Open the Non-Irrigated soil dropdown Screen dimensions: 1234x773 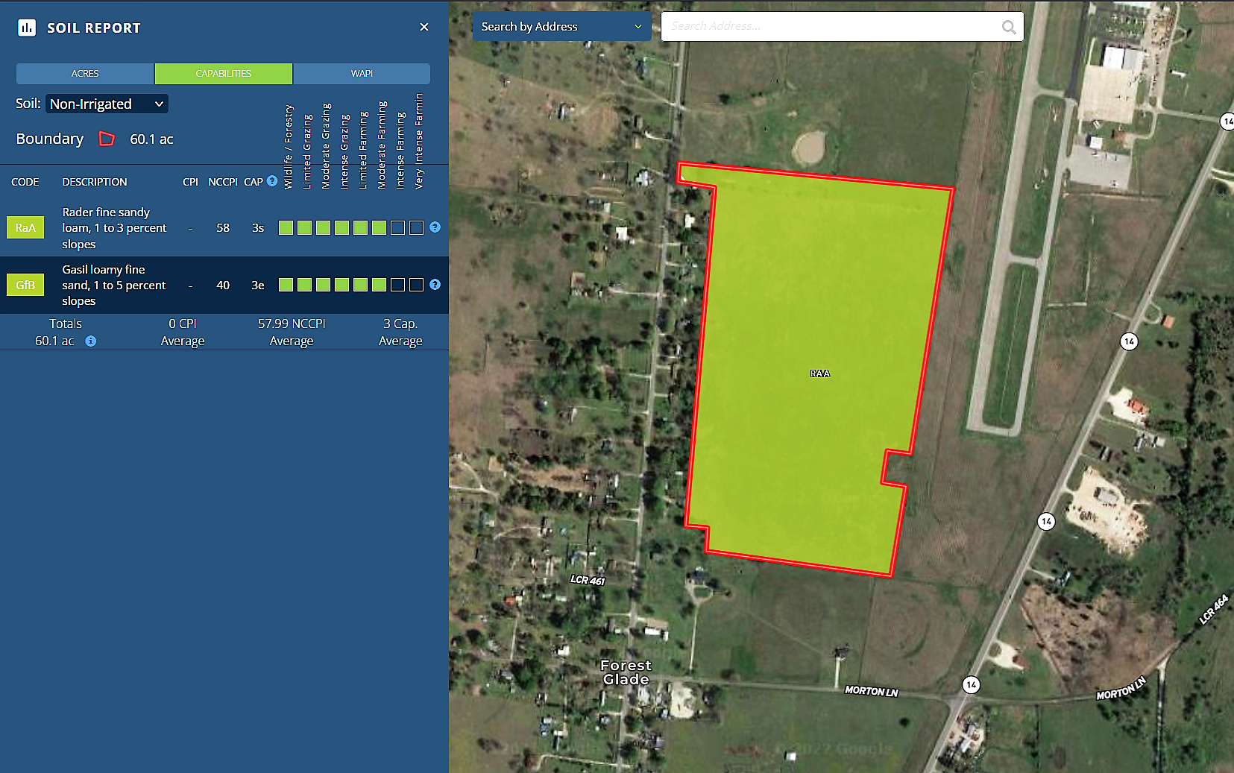coord(107,104)
